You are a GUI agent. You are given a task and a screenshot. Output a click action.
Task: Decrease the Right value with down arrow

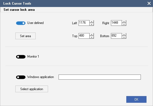tap(124, 24)
